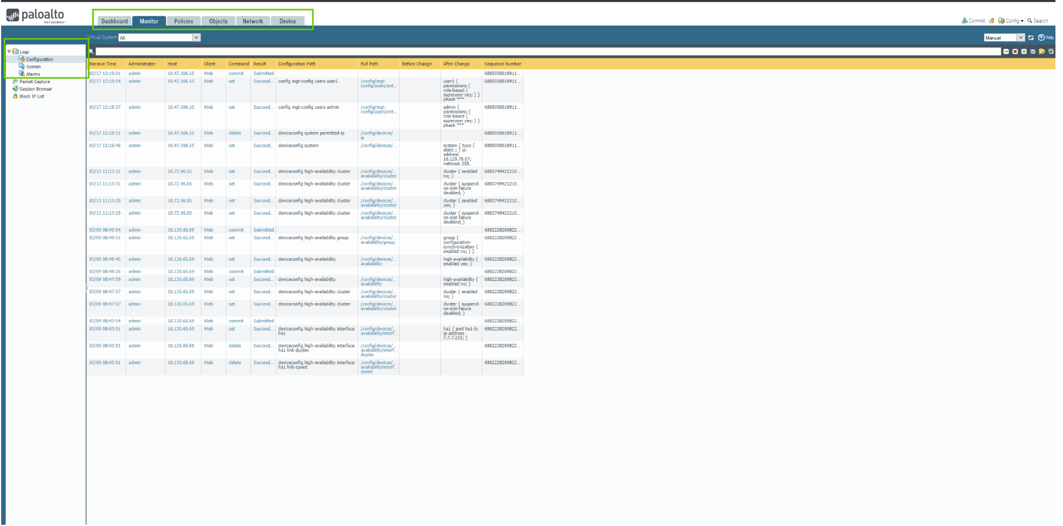Open Session Browser in the sidebar
1063x526 pixels.
click(x=36, y=89)
